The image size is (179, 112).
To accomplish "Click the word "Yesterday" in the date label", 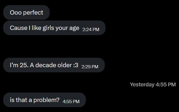I will (x=142, y=85).
